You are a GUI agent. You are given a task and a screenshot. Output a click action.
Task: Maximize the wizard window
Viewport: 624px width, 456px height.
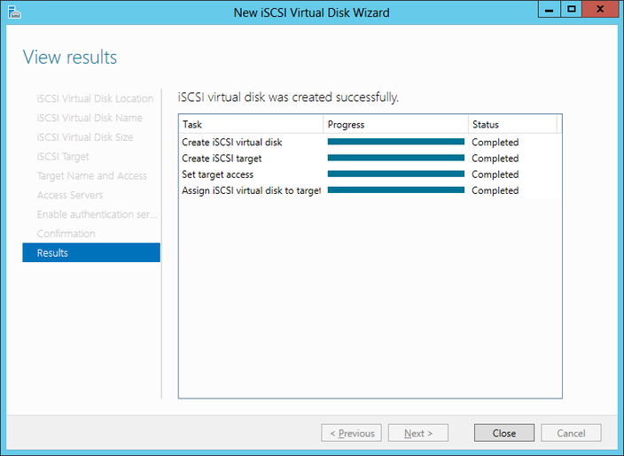[572, 10]
